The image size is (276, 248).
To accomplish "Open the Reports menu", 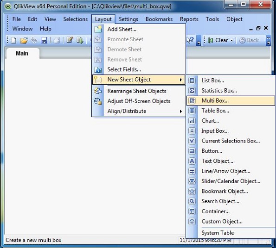I will click(189, 19).
